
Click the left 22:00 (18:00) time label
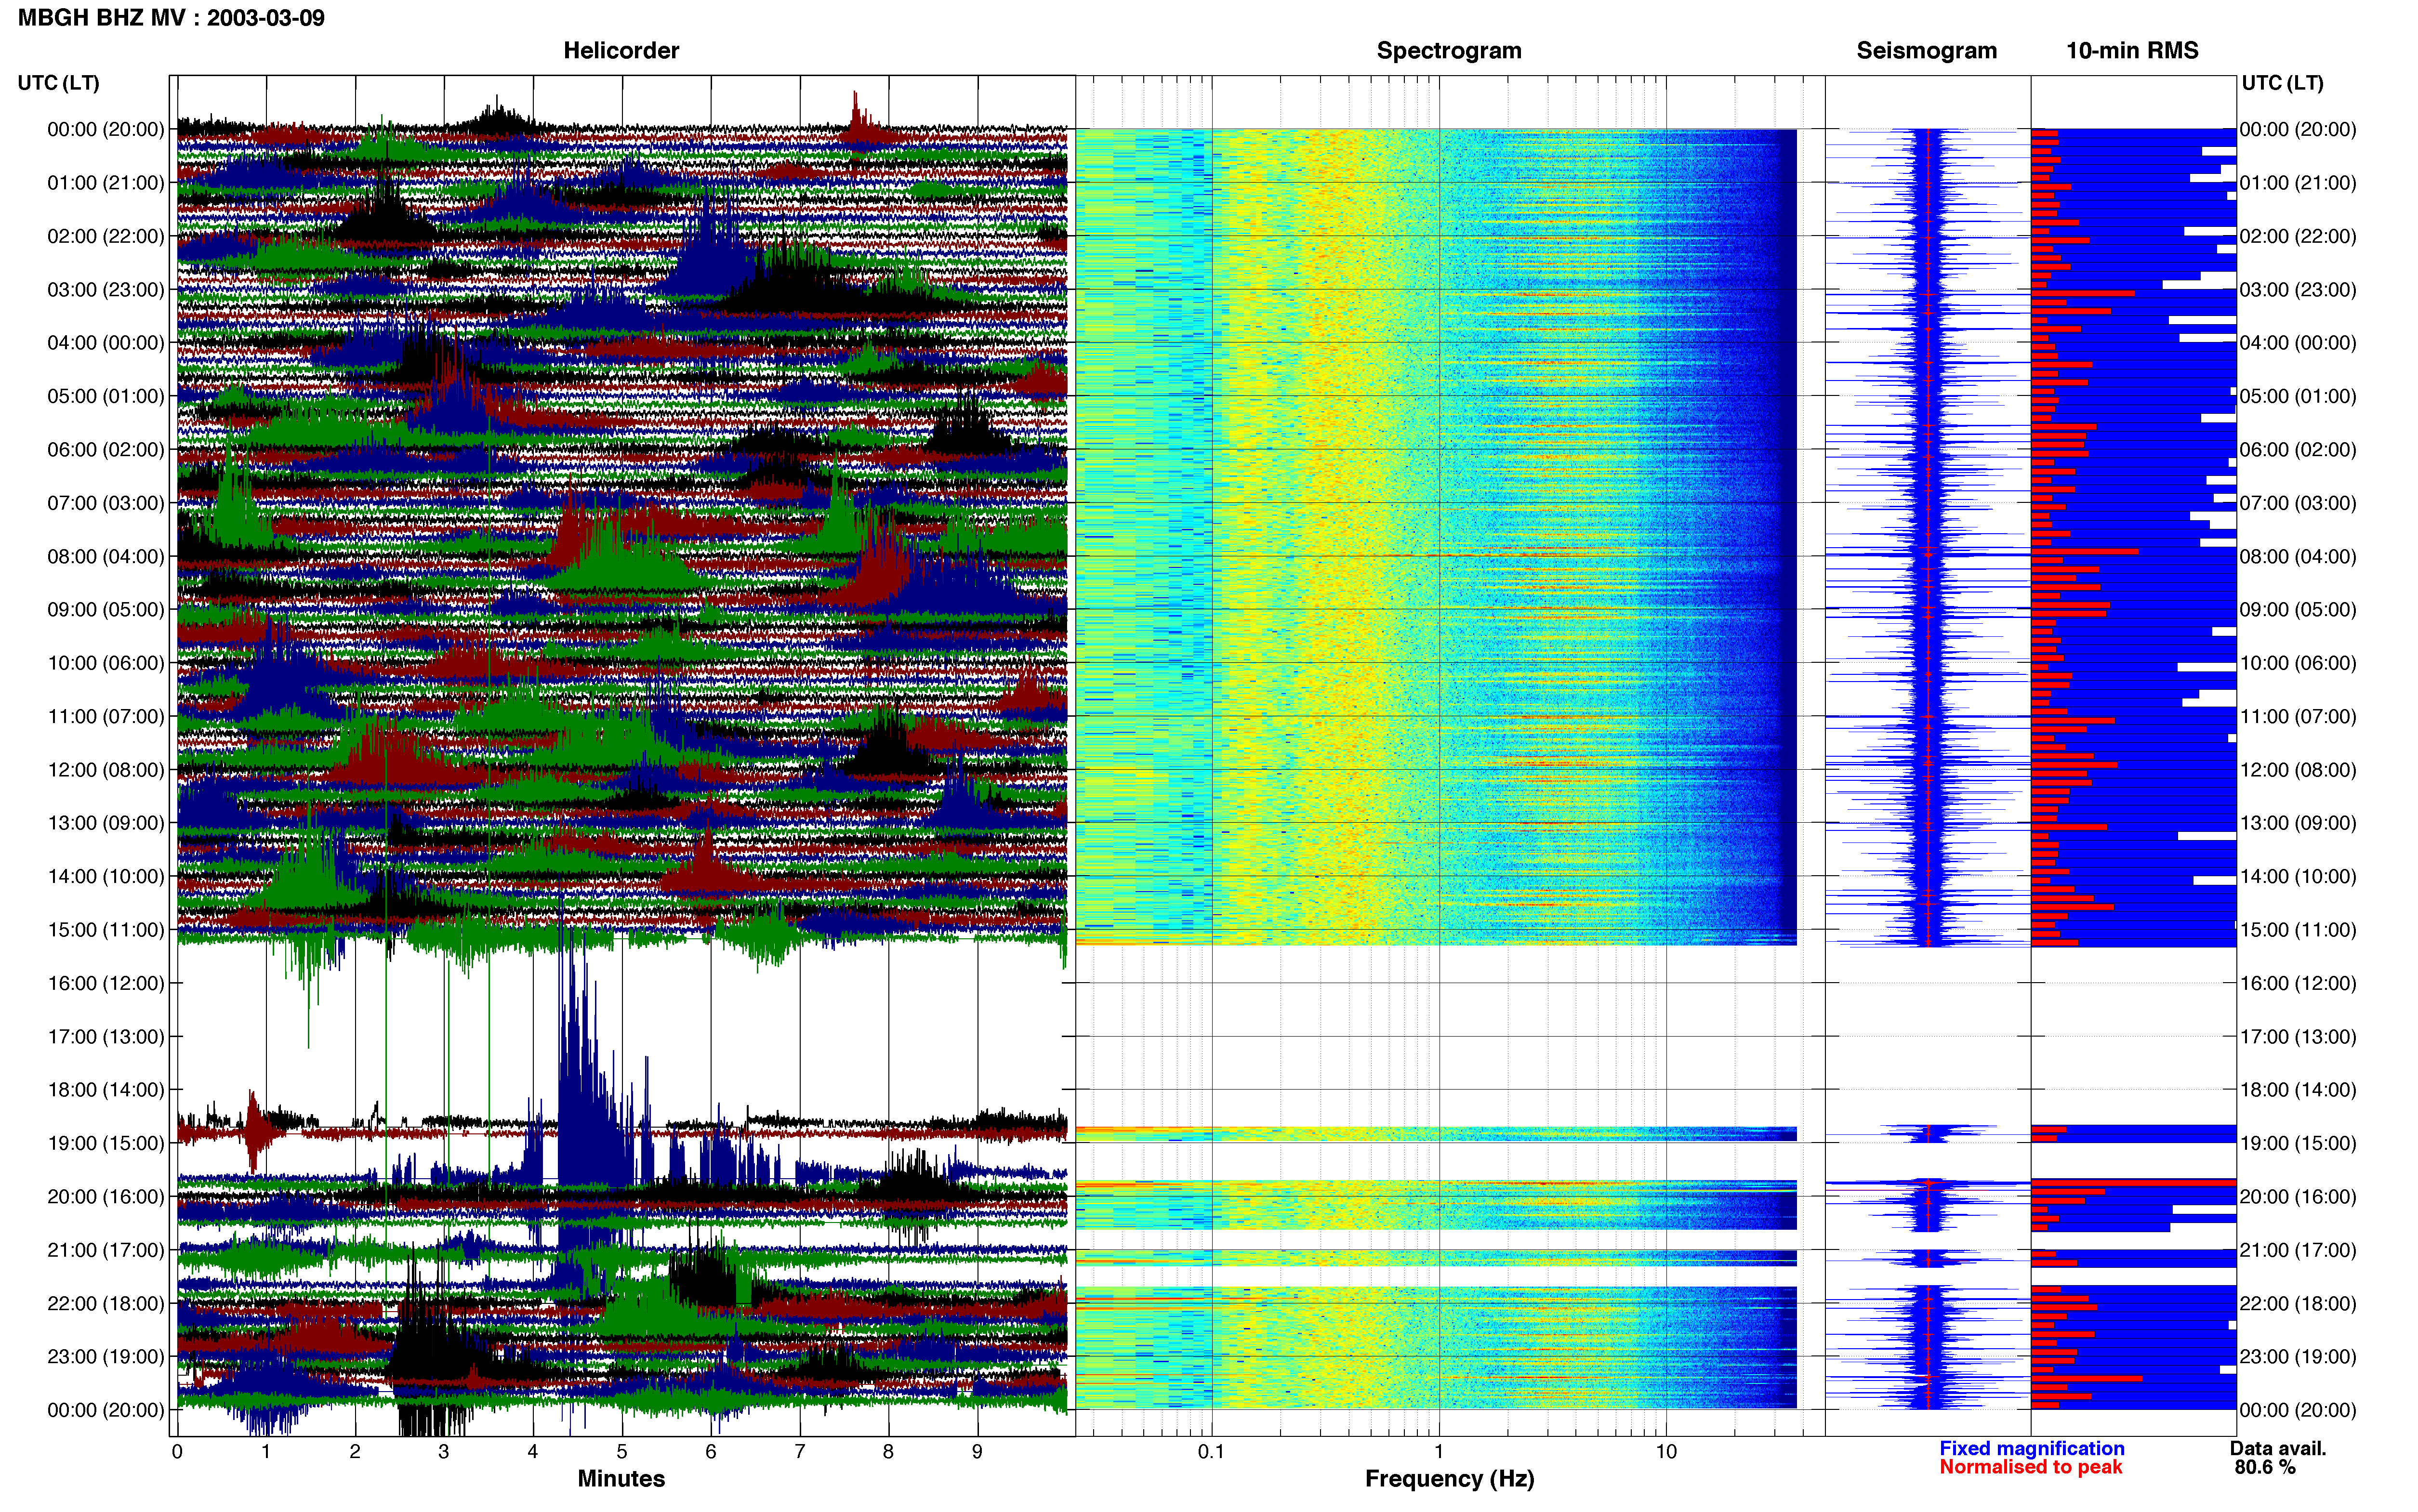(x=106, y=1304)
